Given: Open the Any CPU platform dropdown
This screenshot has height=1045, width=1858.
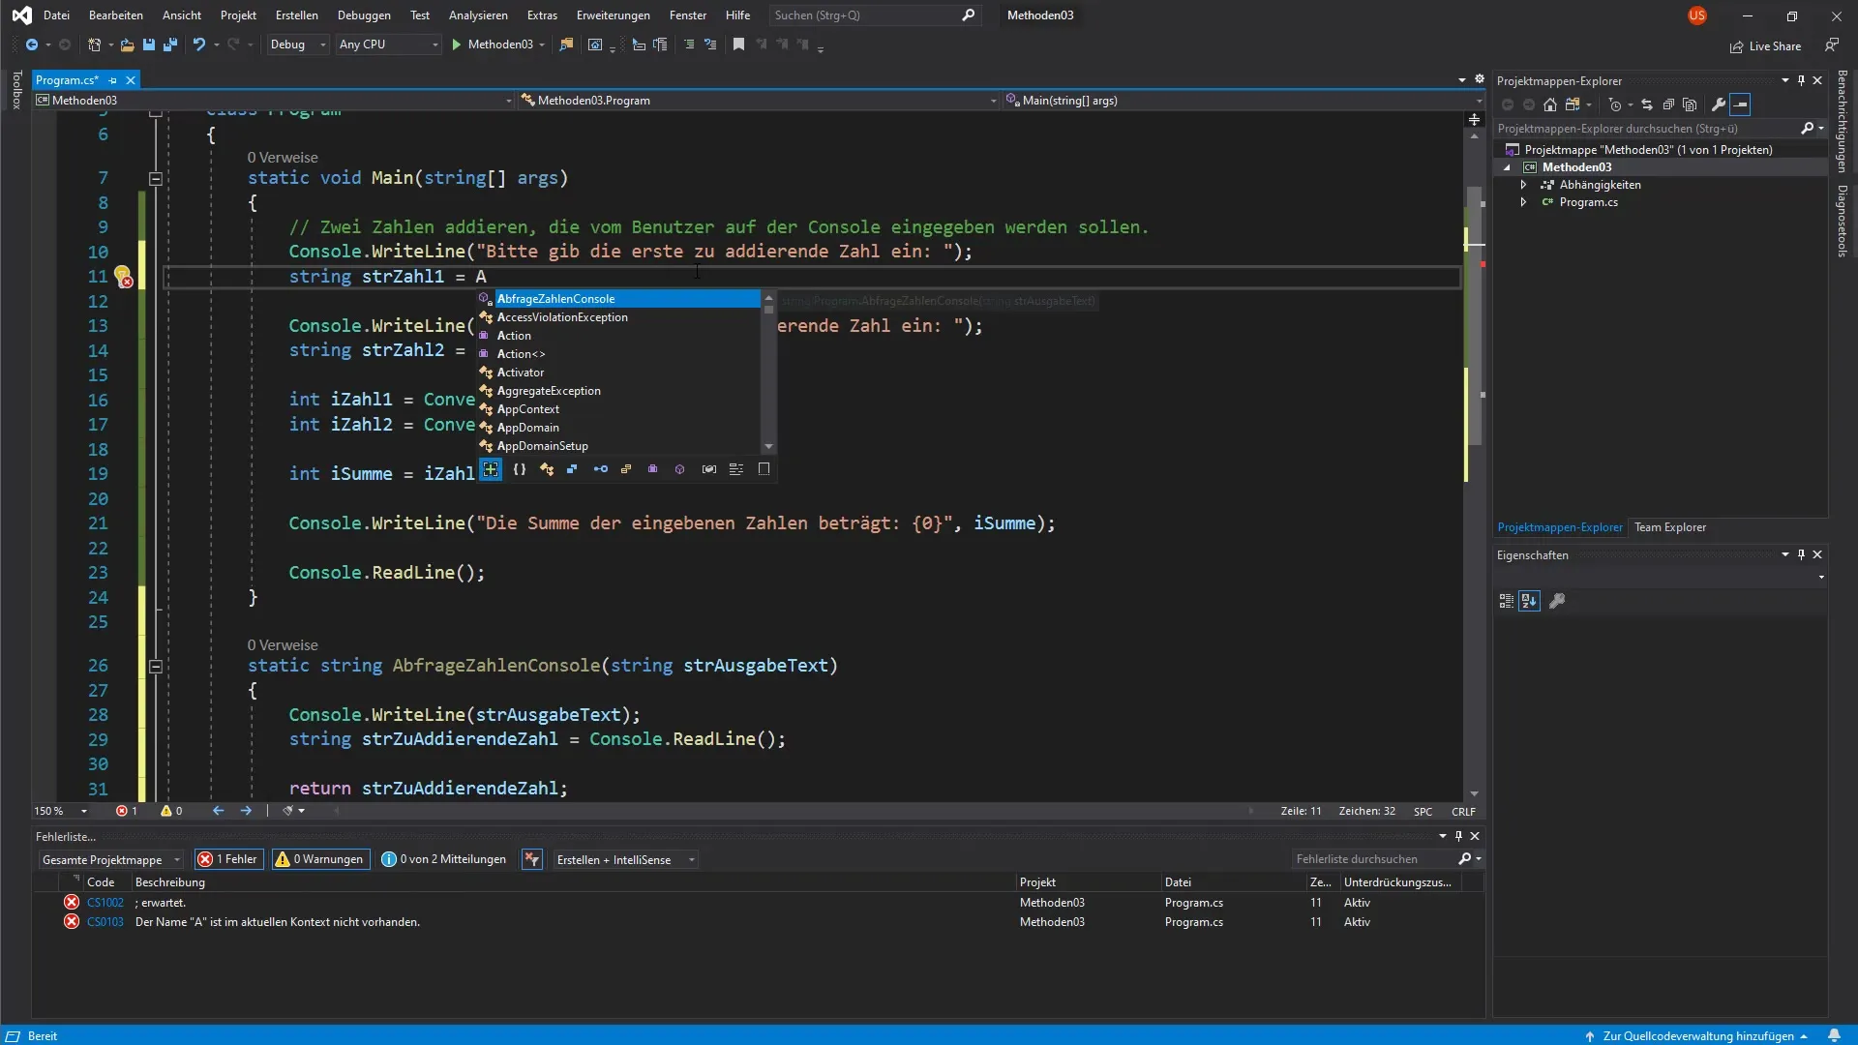Looking at the screenshot, I should coord(388,45).
